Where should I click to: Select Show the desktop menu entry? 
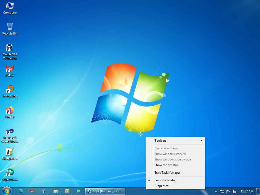175,165
